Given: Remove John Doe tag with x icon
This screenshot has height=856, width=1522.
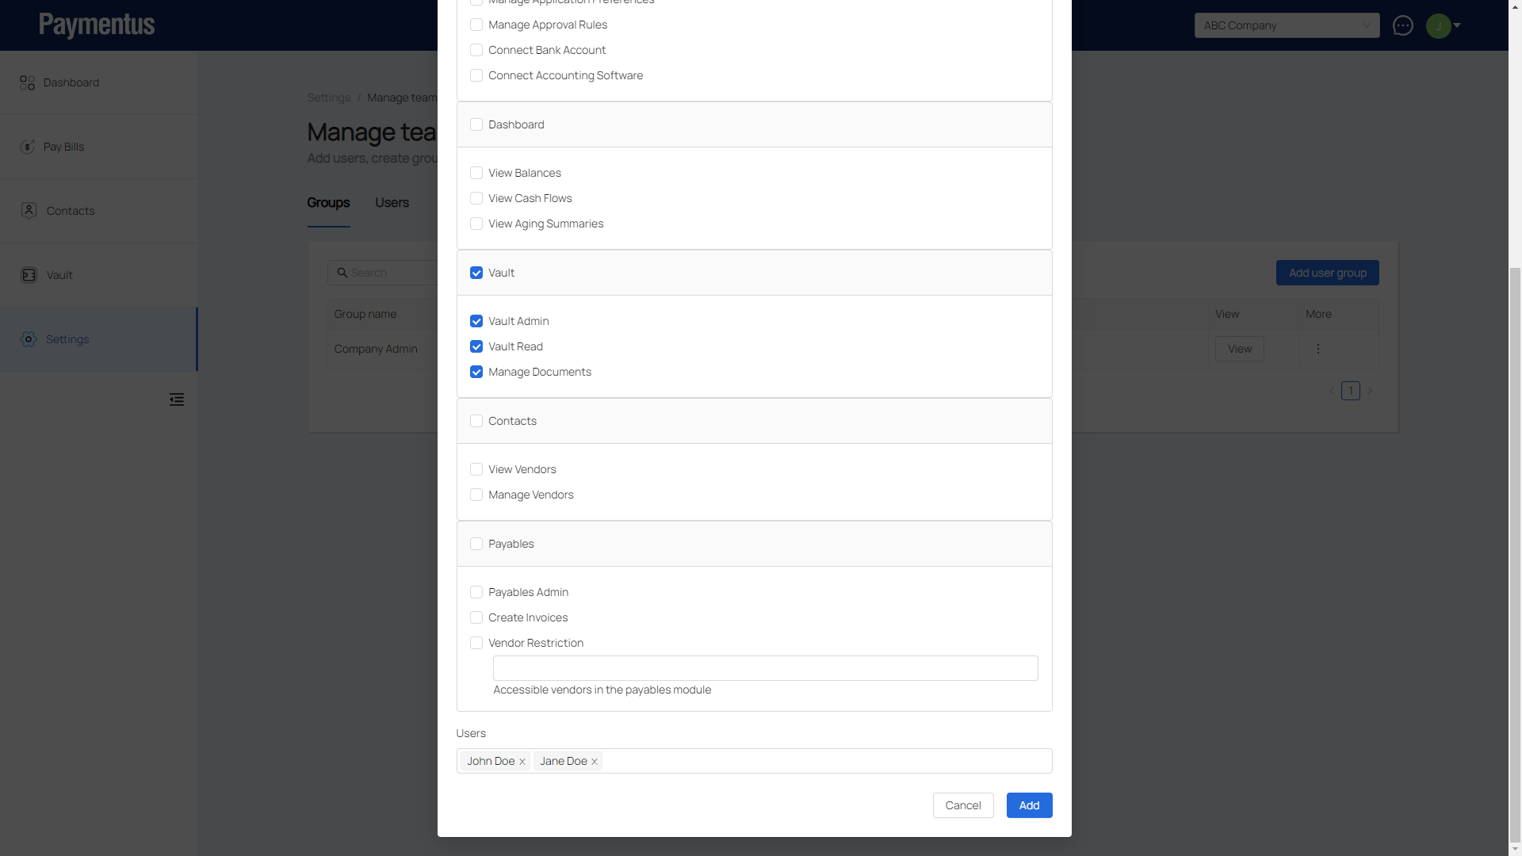Looking at the screenshot, I should pos(522,762).
